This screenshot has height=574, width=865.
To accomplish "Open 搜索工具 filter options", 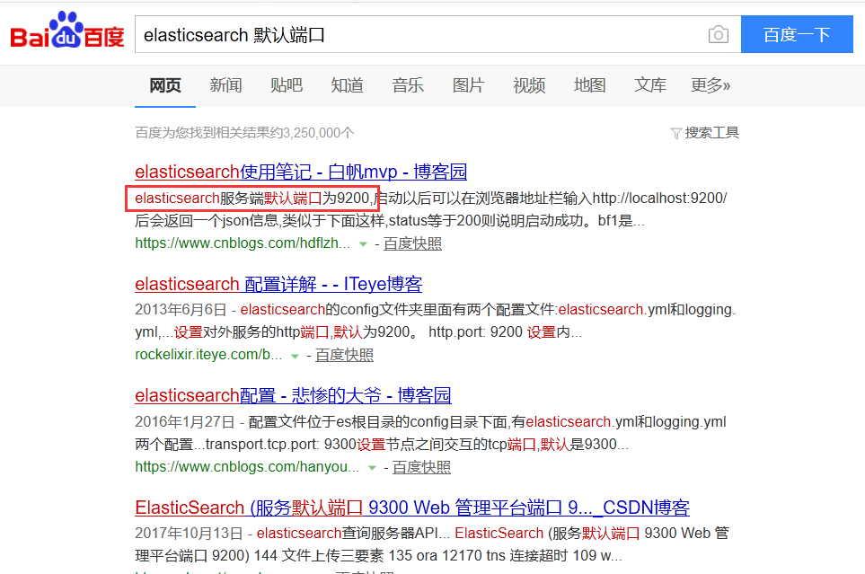I will pyautogui.click(x=711, y=132).
